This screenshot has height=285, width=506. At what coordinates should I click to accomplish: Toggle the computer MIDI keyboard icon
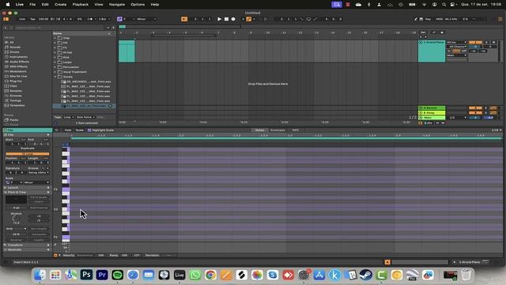coord(421,19)
